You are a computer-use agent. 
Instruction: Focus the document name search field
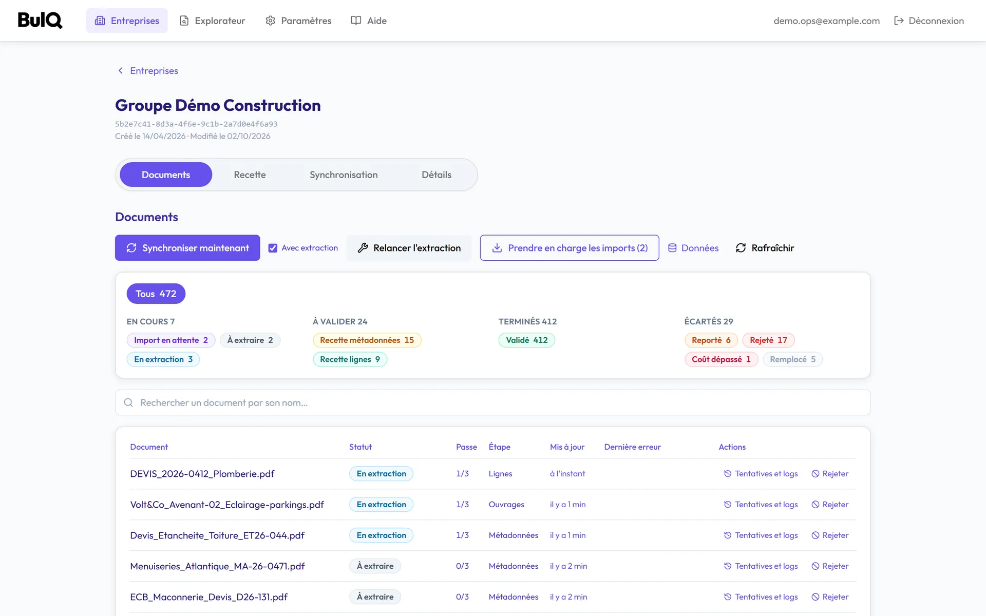493,402
